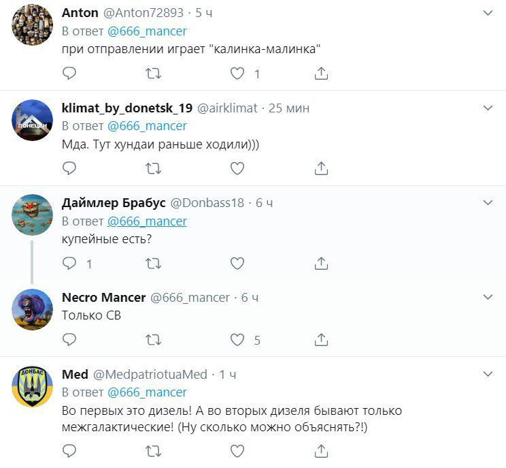Share Даймлер Брабус's tweet

tap(322, 263)
